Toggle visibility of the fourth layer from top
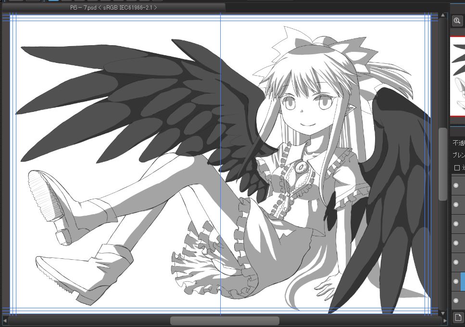 456,243
